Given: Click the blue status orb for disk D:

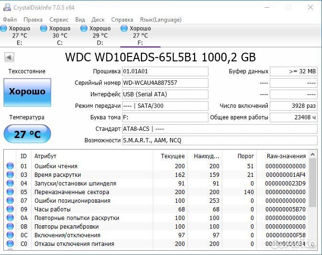Looking at the screenshot, I should coord(84,28).
